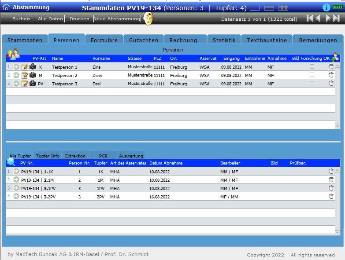Delete swab 3.2PV with trash icon
345x260 pixels.
click(331, 196)
